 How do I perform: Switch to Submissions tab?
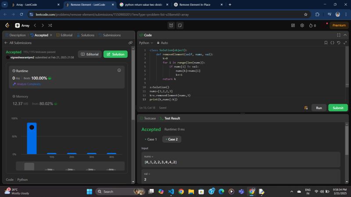click(110, 35)
